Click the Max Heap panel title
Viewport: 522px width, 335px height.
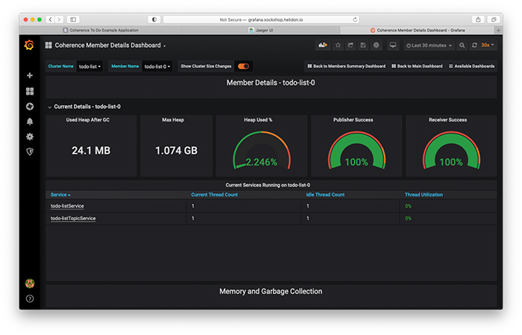pyautogui.click(x=173, y=120)
